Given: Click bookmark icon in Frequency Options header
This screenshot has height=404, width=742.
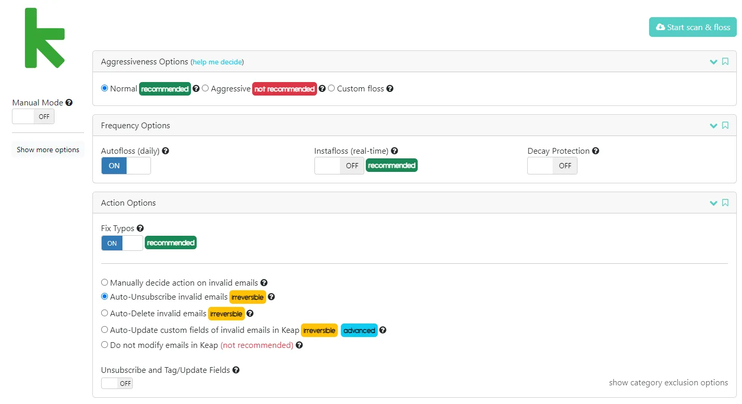Looking at the screenshot, I should click(725, 125).
